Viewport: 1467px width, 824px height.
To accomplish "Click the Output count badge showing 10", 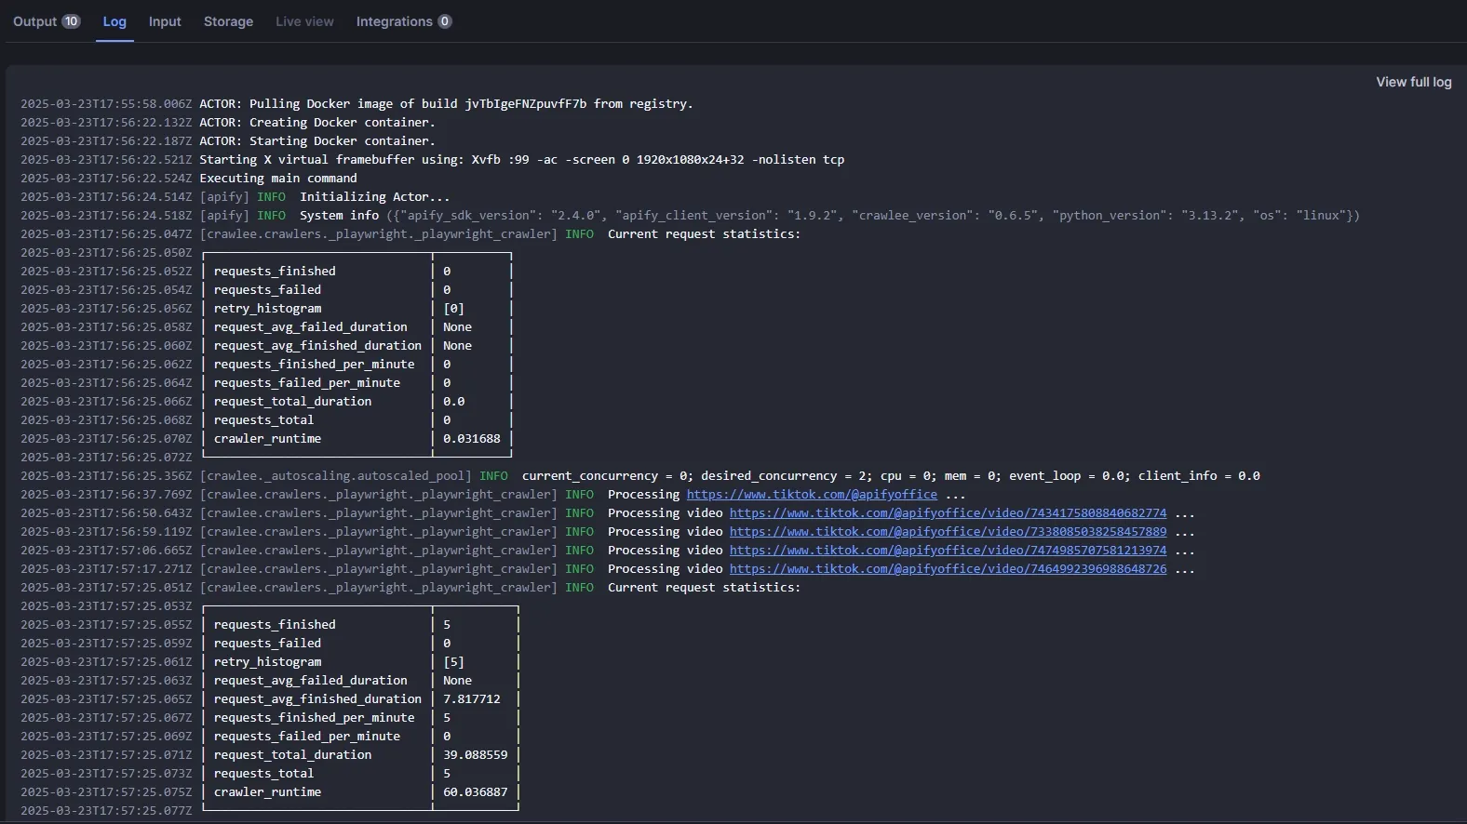I will [71, 21].
